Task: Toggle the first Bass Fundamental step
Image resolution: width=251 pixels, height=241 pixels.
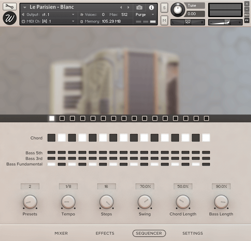Action: 52,164
